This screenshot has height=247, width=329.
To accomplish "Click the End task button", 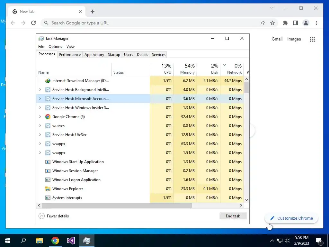I will coord(233,216).
